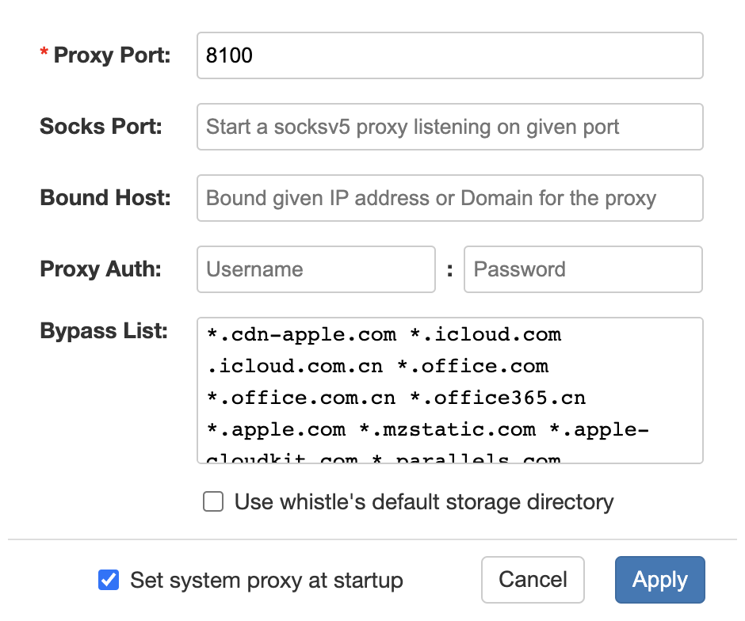Click the Proxy Auth label
Image resolution: width=745 pixels, height=621 pixels.
click(x=101, y=269)
